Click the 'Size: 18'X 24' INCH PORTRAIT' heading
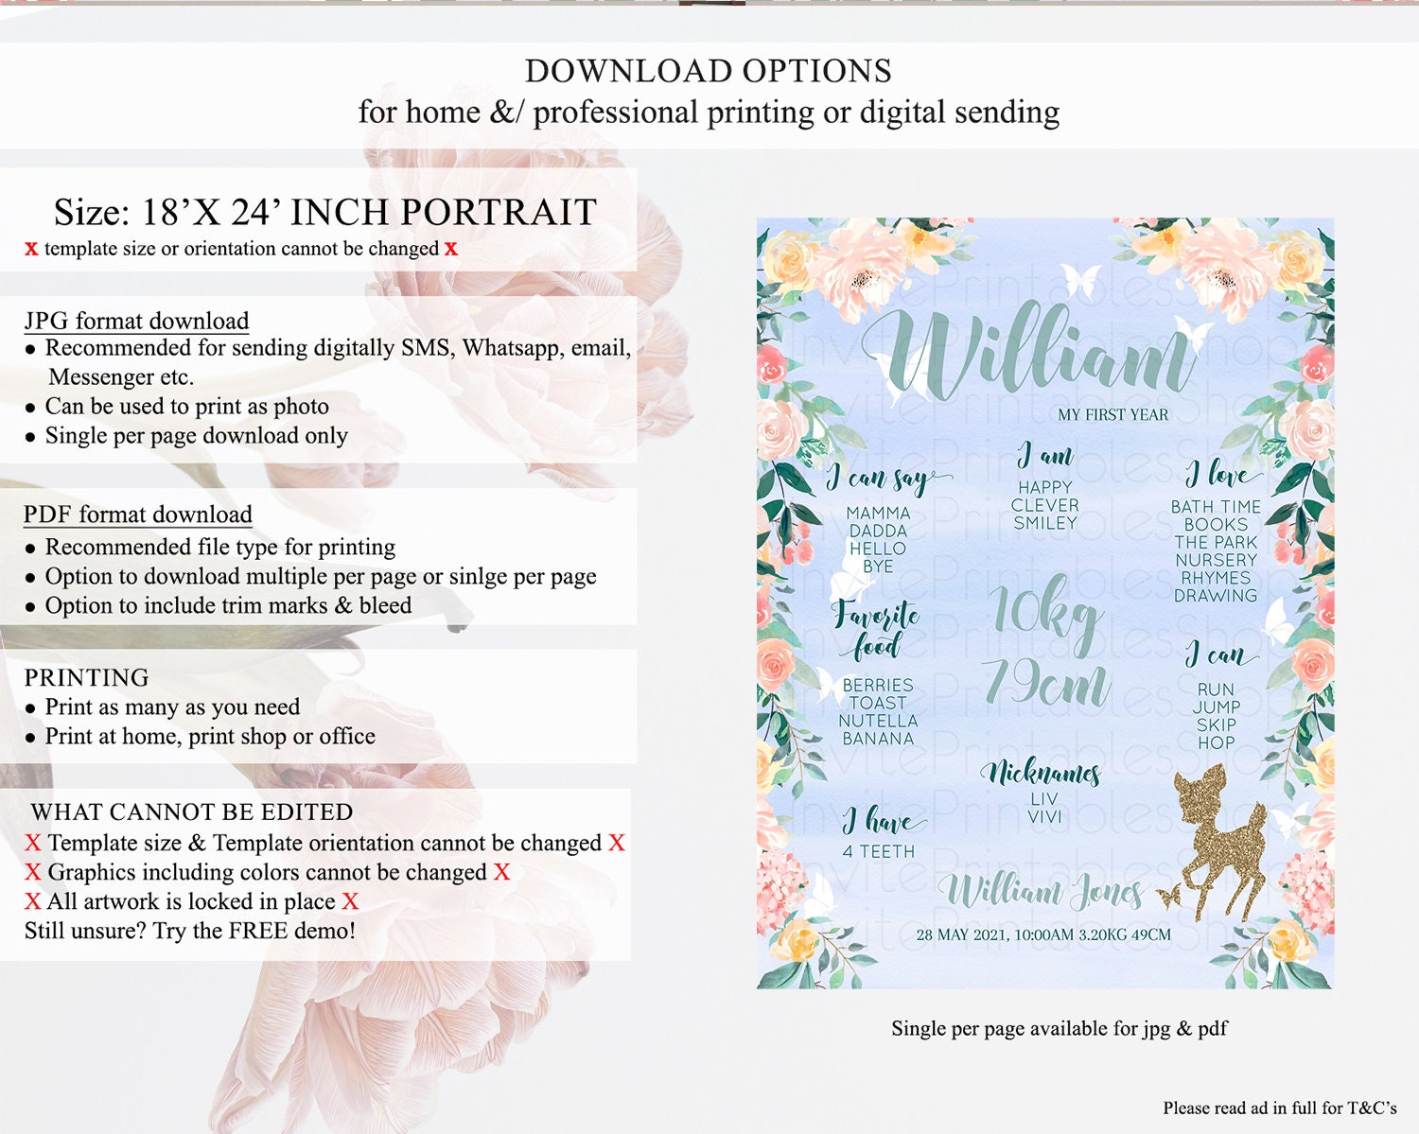Image resolution: width=1419 pixels, height=1134 pixels. coord(325,212)
